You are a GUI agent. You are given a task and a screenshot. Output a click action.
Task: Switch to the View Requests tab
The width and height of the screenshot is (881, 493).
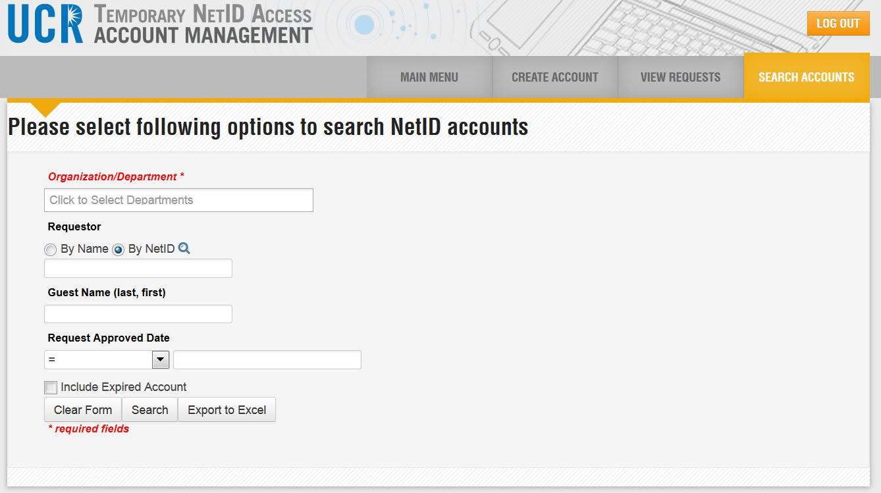click(680, 77)
